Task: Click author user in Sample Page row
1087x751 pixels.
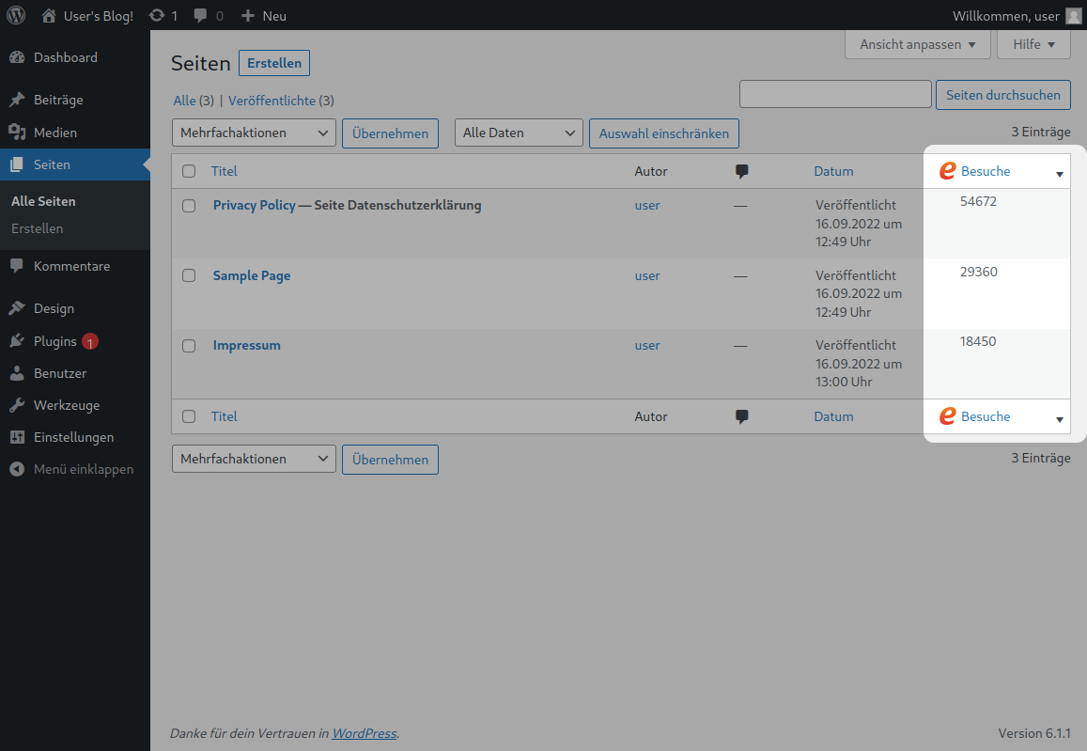Action: [646, 275]
